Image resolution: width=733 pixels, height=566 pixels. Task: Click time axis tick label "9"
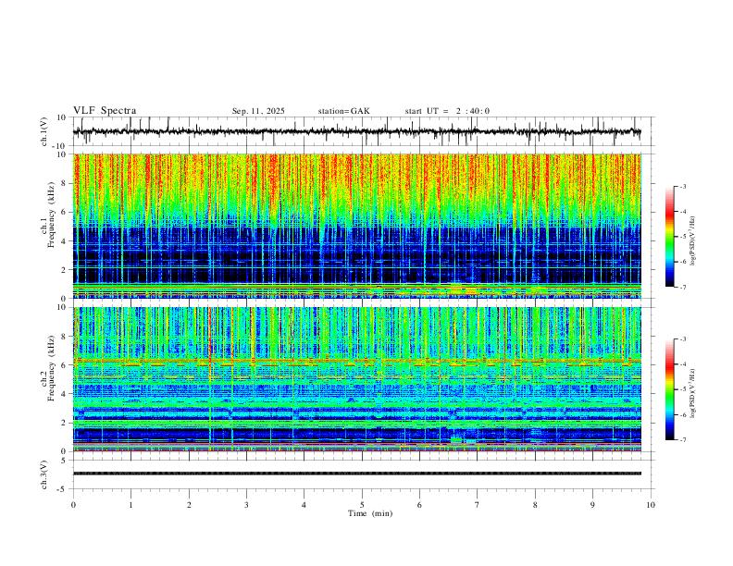click(x=592, y=505)
